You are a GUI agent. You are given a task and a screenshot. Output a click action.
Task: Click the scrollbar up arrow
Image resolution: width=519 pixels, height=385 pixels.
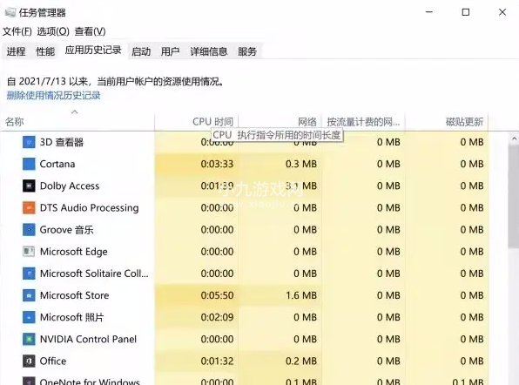pyautogui.click(x=514, y=139)
